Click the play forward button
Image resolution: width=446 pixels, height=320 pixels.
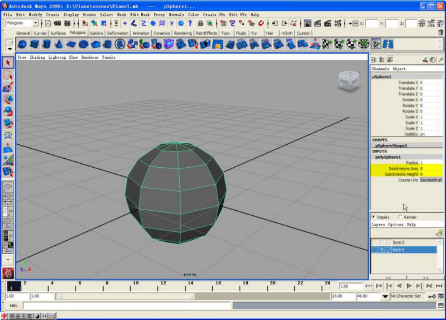tap(409, 286)
